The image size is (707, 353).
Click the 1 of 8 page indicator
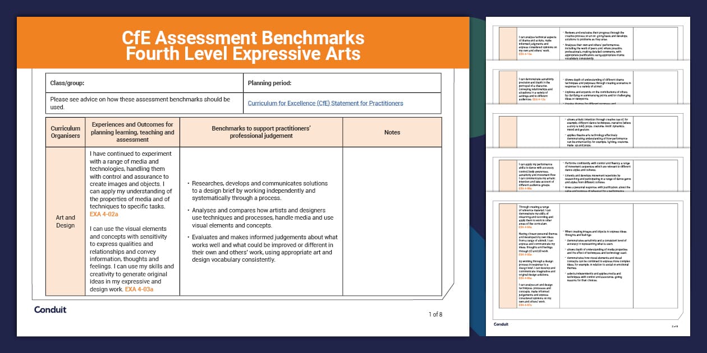434,315
